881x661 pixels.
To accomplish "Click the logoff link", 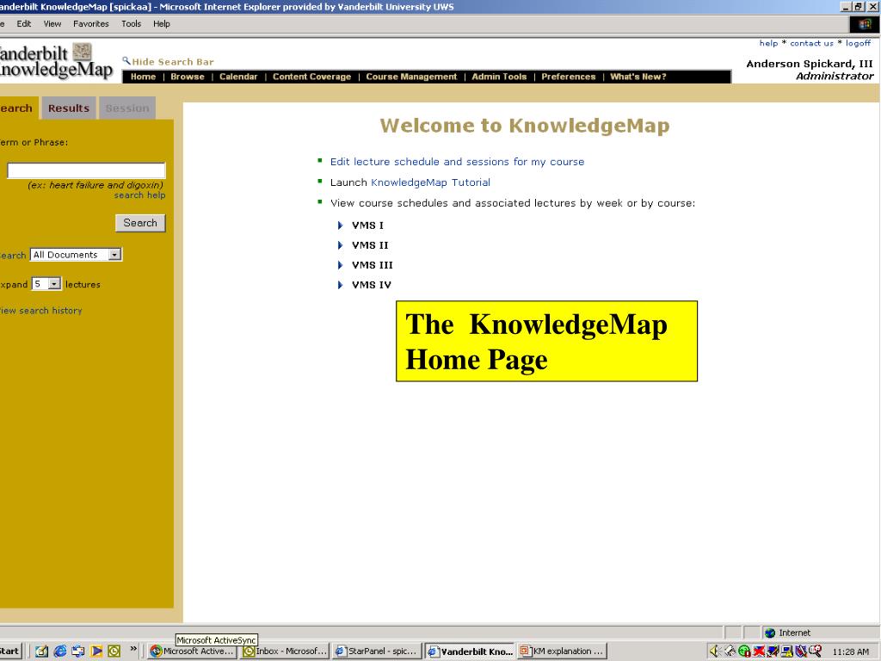I will point(858,43).
